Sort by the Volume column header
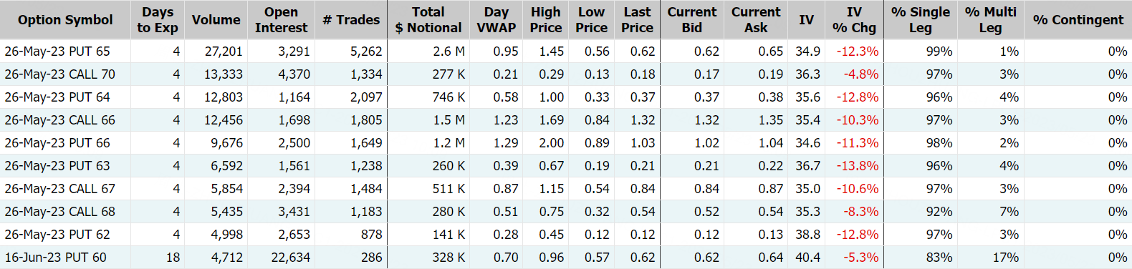Screen dimensions: 1132x269 pyautogui.click(x=216, y=20)
